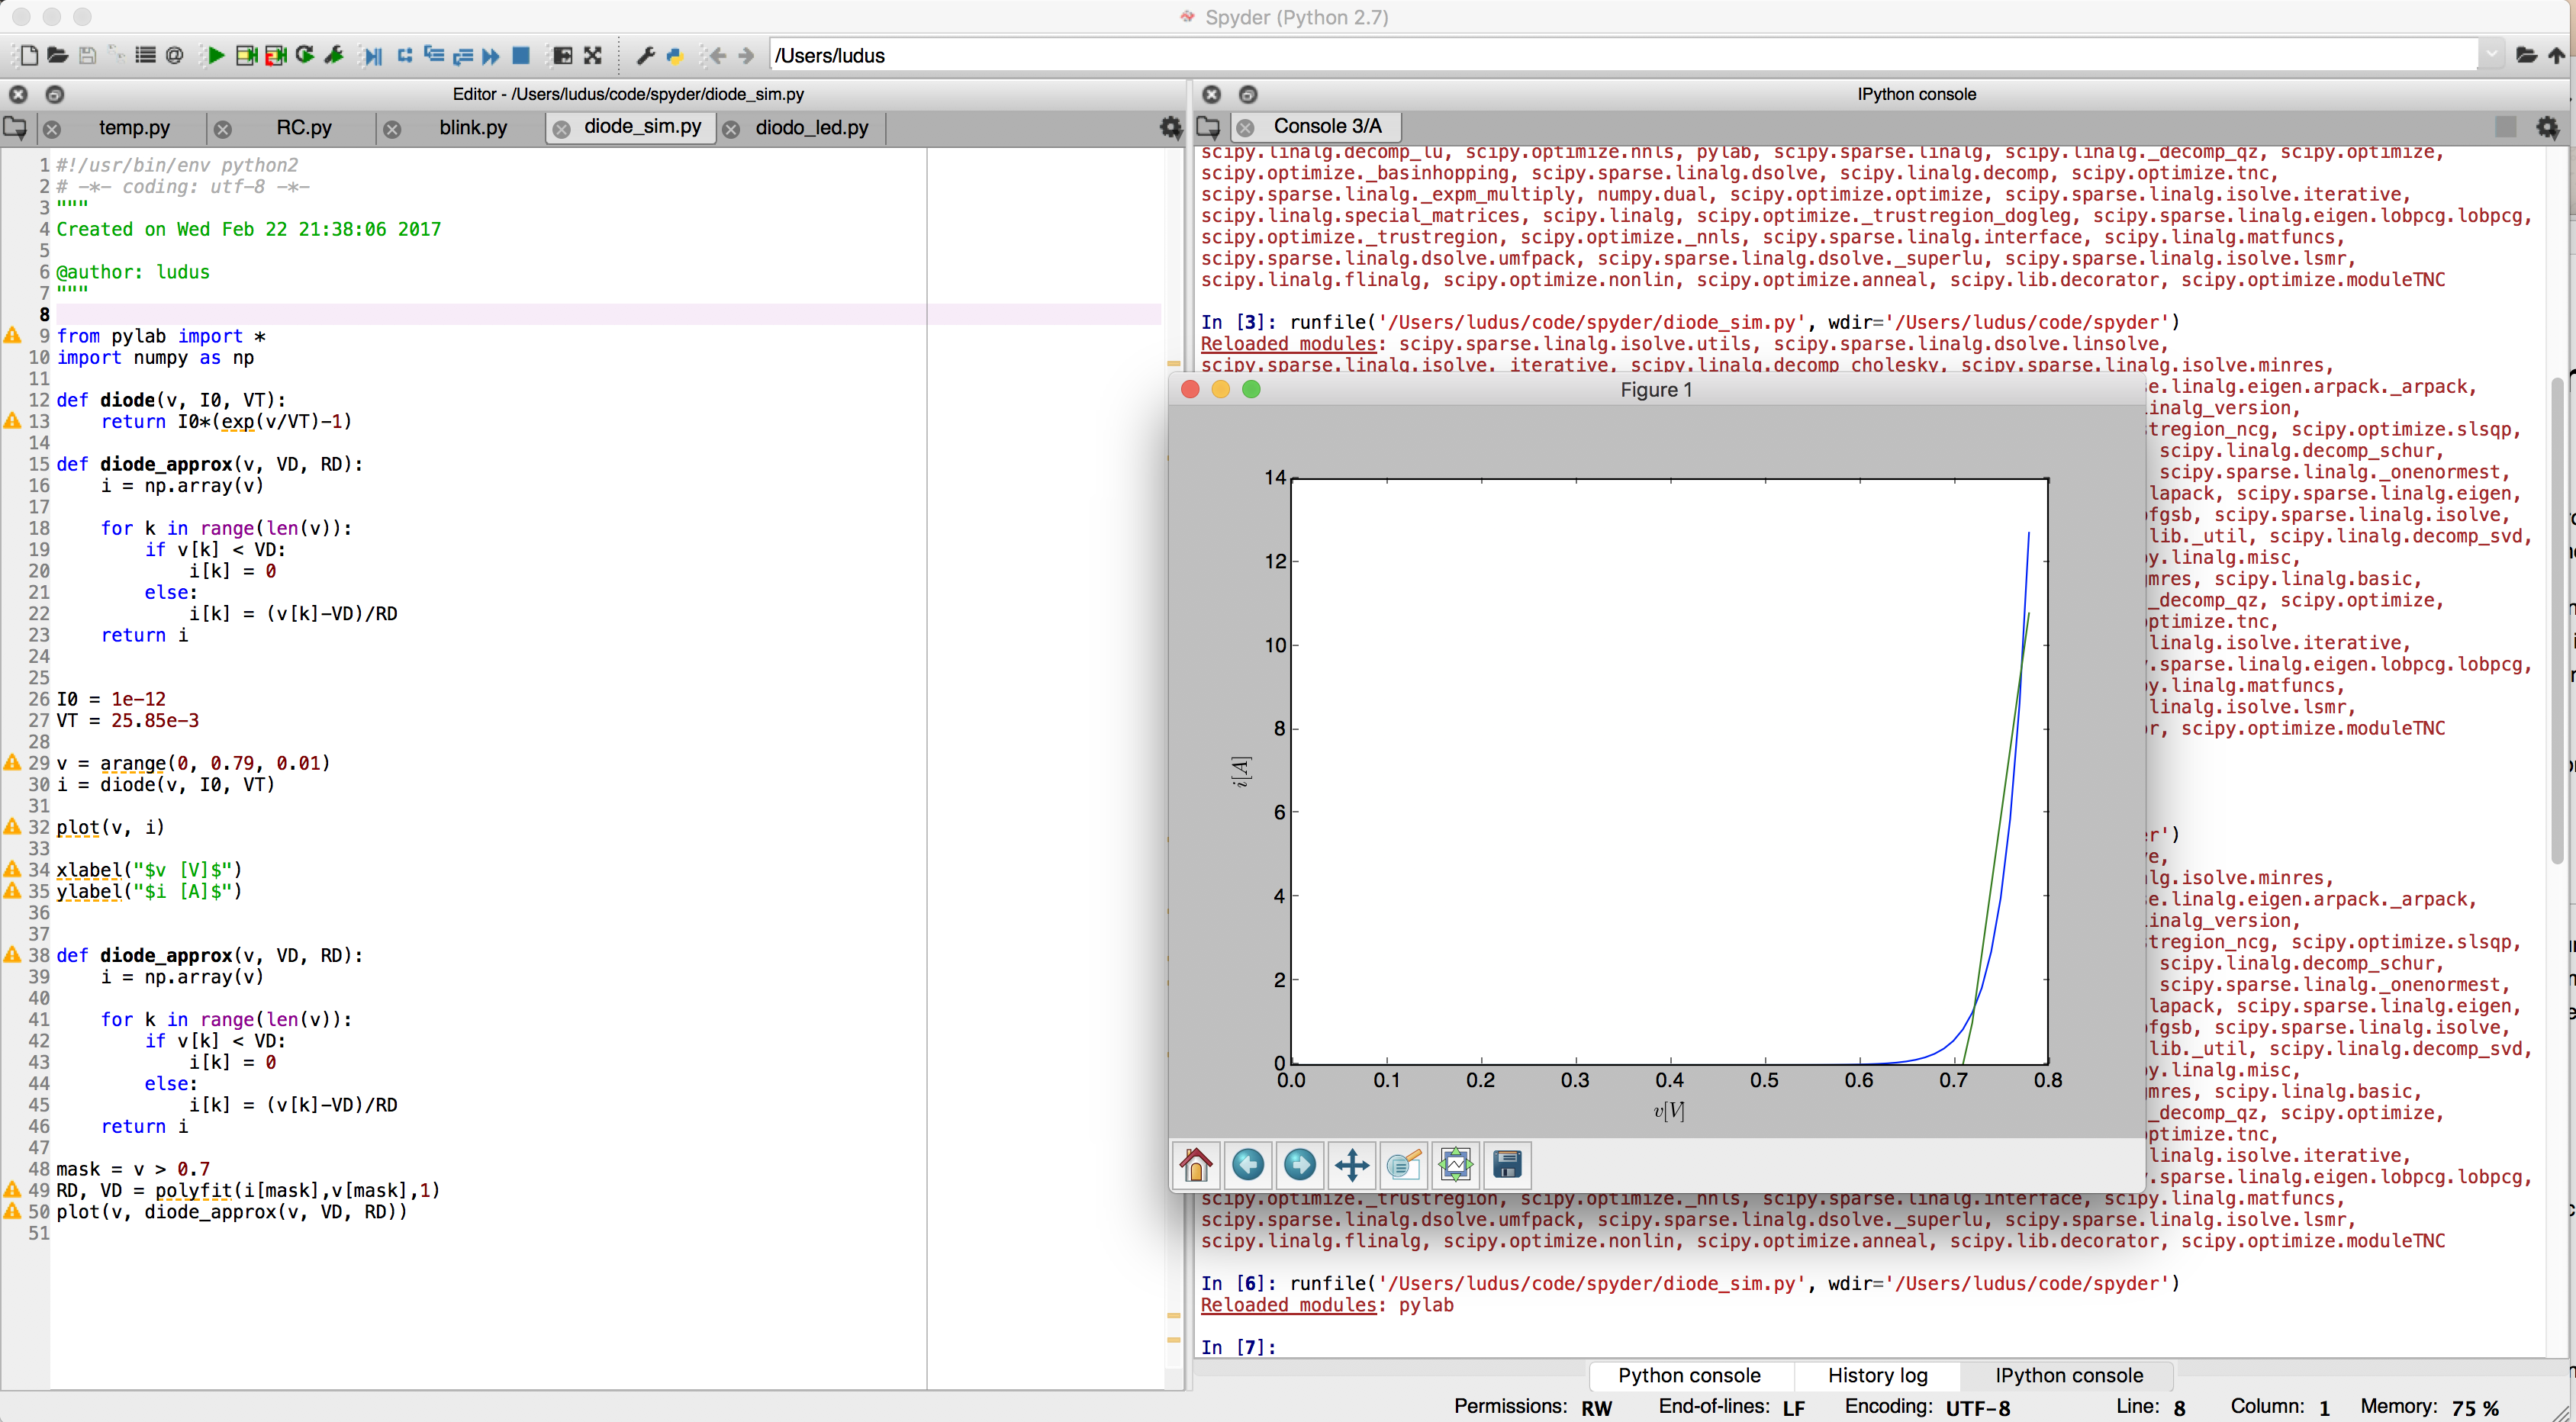Screen dimensions: 2576x1422
Task: Save the figure with the floppy disk icon
Action: point(1506,1164)
